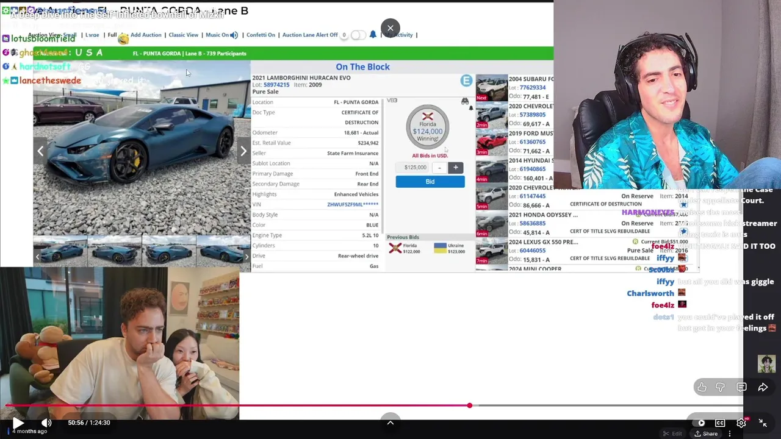Play the video
The height and width of the screenshot is (439, 781).
[x=18, y=423]
